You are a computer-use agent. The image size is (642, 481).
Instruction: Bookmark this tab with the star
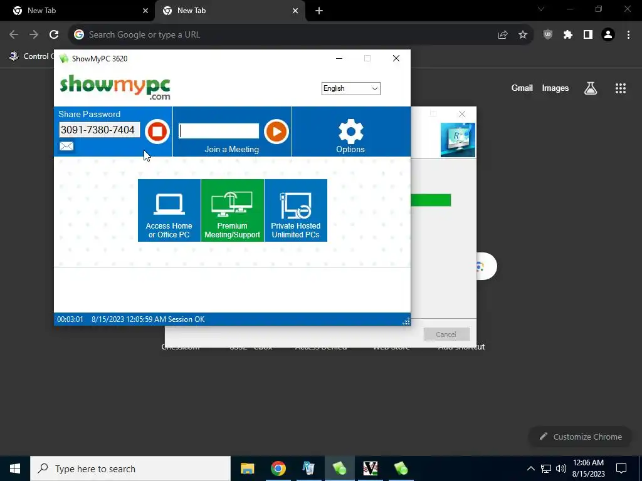click(523, 35)
